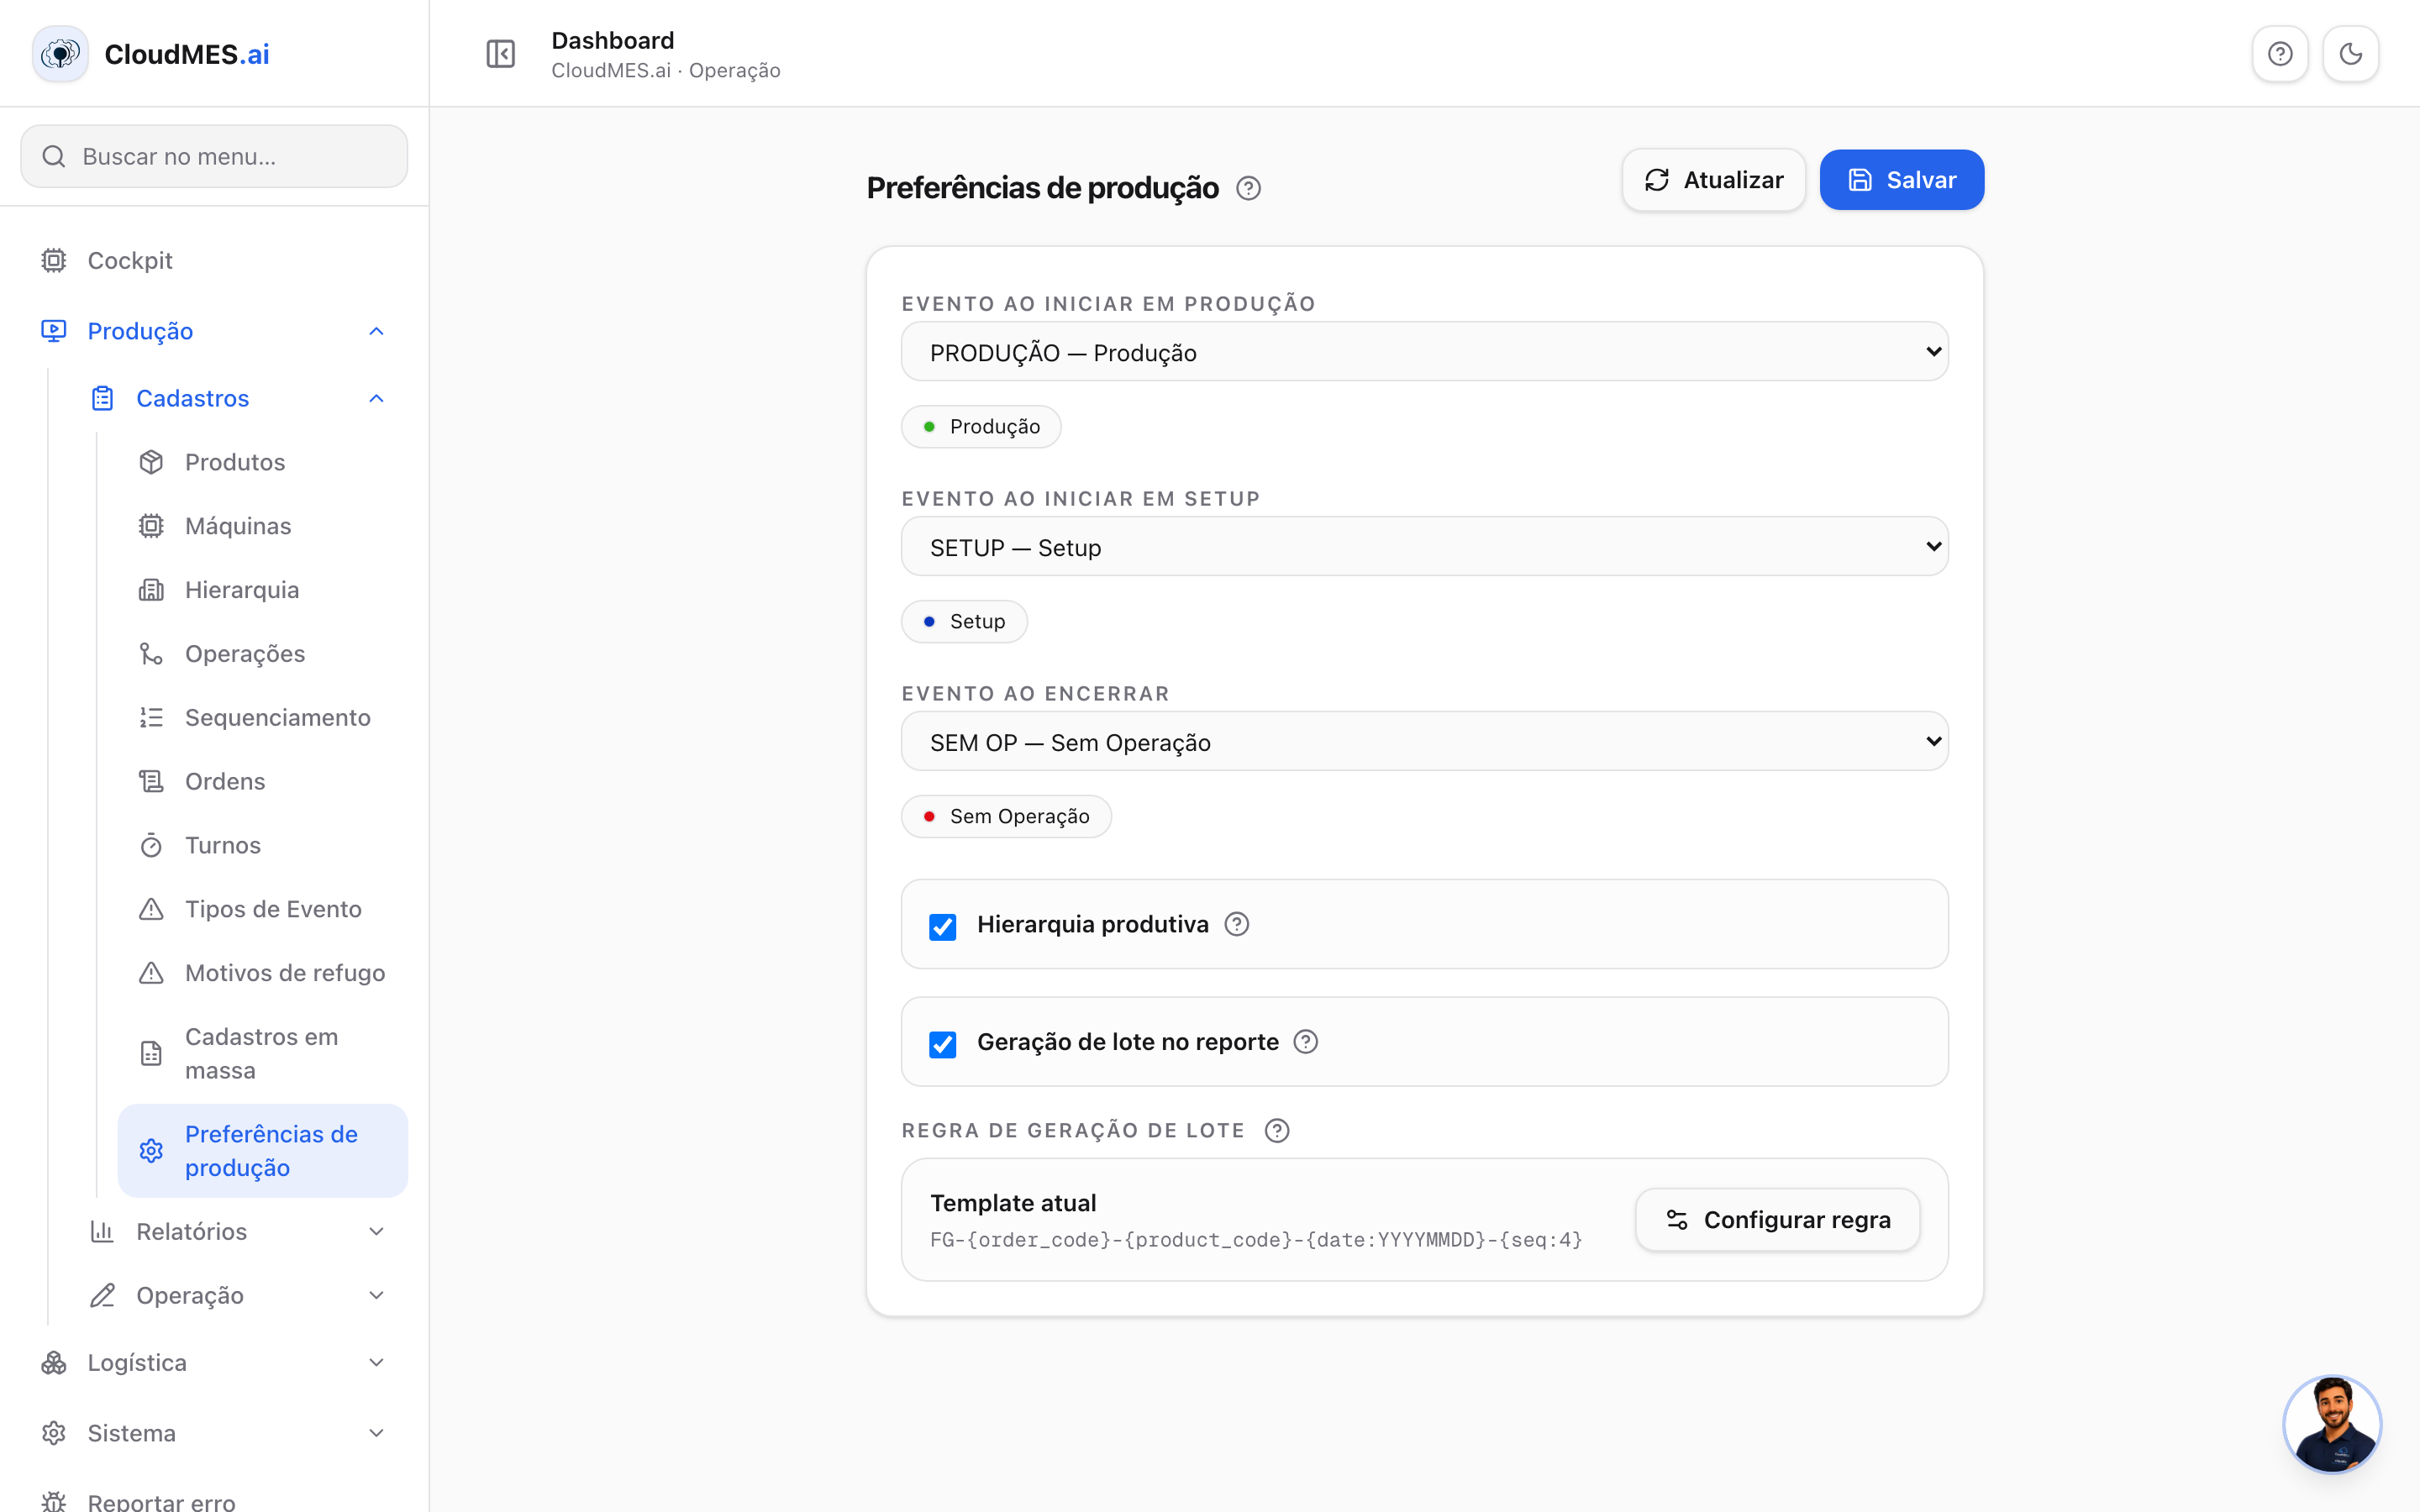Click the Hierarquia building icon

(151, 590)
